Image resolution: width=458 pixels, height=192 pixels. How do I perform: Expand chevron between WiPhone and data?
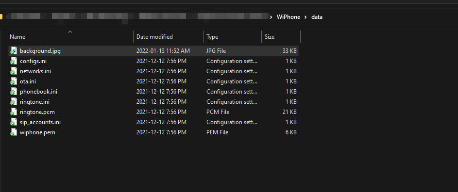click(x=305, y=17)
